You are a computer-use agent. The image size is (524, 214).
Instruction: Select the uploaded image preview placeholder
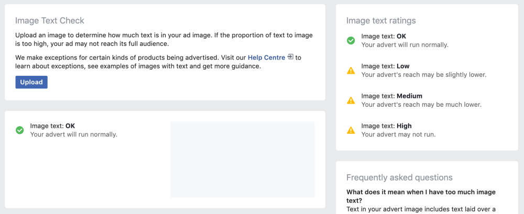click(x=242, y=160)
